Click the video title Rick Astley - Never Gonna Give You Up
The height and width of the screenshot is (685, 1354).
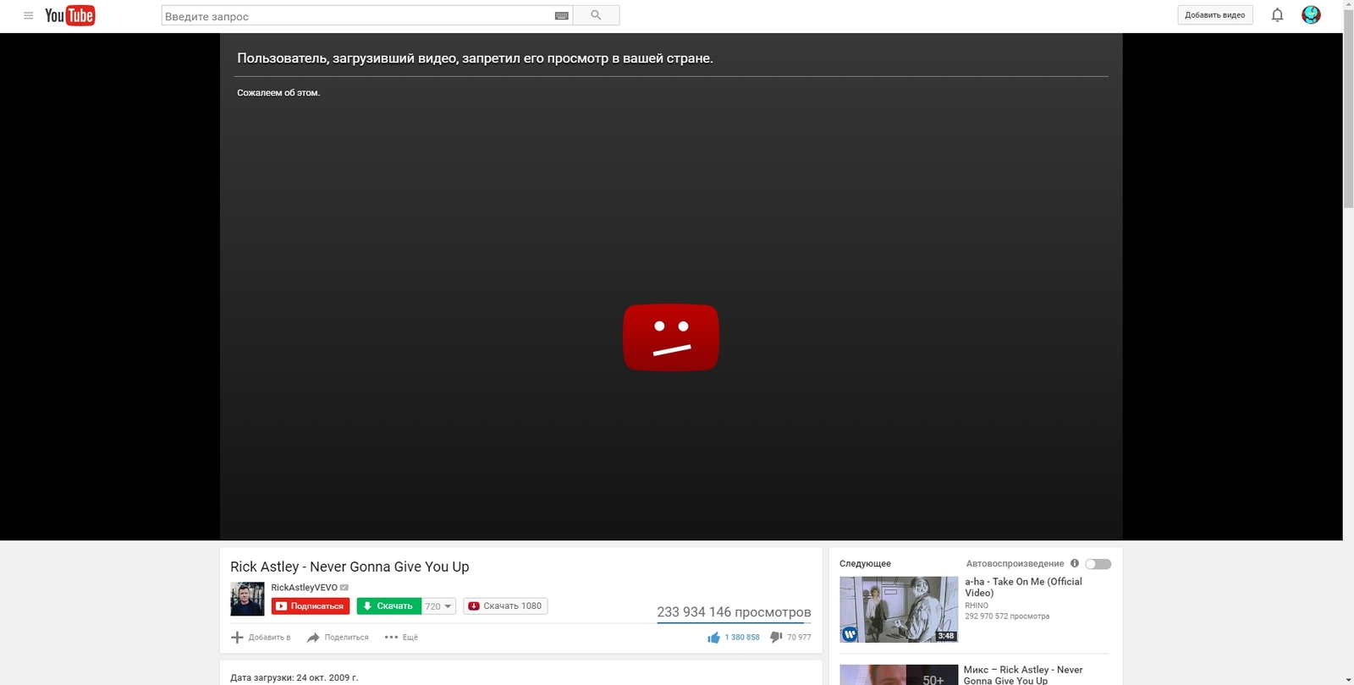[x=350, y=567]
